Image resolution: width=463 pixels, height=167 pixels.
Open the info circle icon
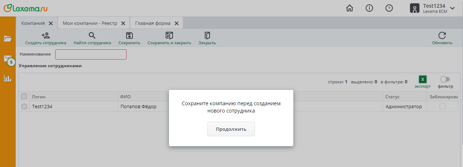pos(369,8)
